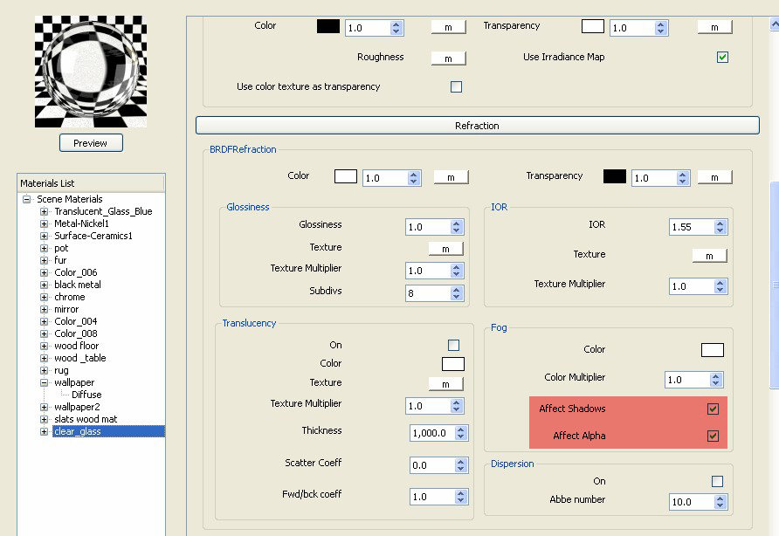Open the Fog Color swatch
This screenshot has width=779, height=536.
click(x=713, y=349)
